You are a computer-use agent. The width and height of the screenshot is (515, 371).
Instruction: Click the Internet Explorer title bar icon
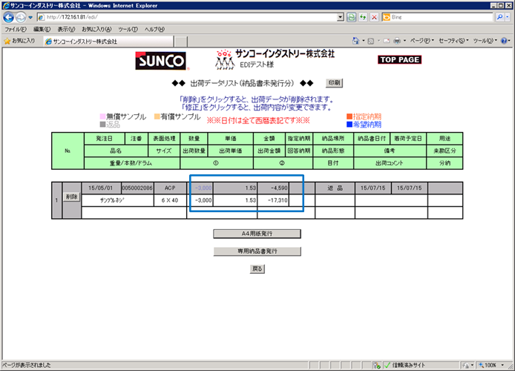point(6,6)
